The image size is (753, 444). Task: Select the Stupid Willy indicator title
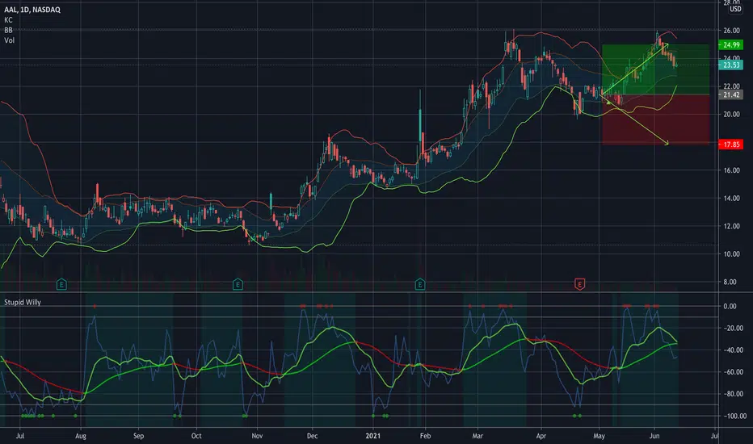[x=23, y=303]
